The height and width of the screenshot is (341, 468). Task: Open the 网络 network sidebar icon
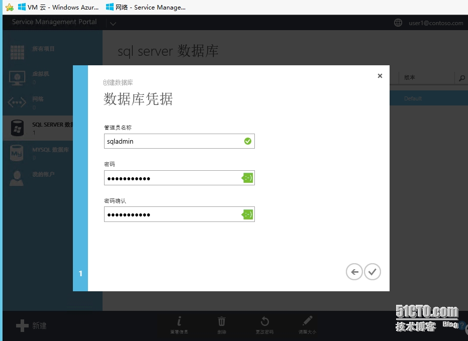click(17, 103)
